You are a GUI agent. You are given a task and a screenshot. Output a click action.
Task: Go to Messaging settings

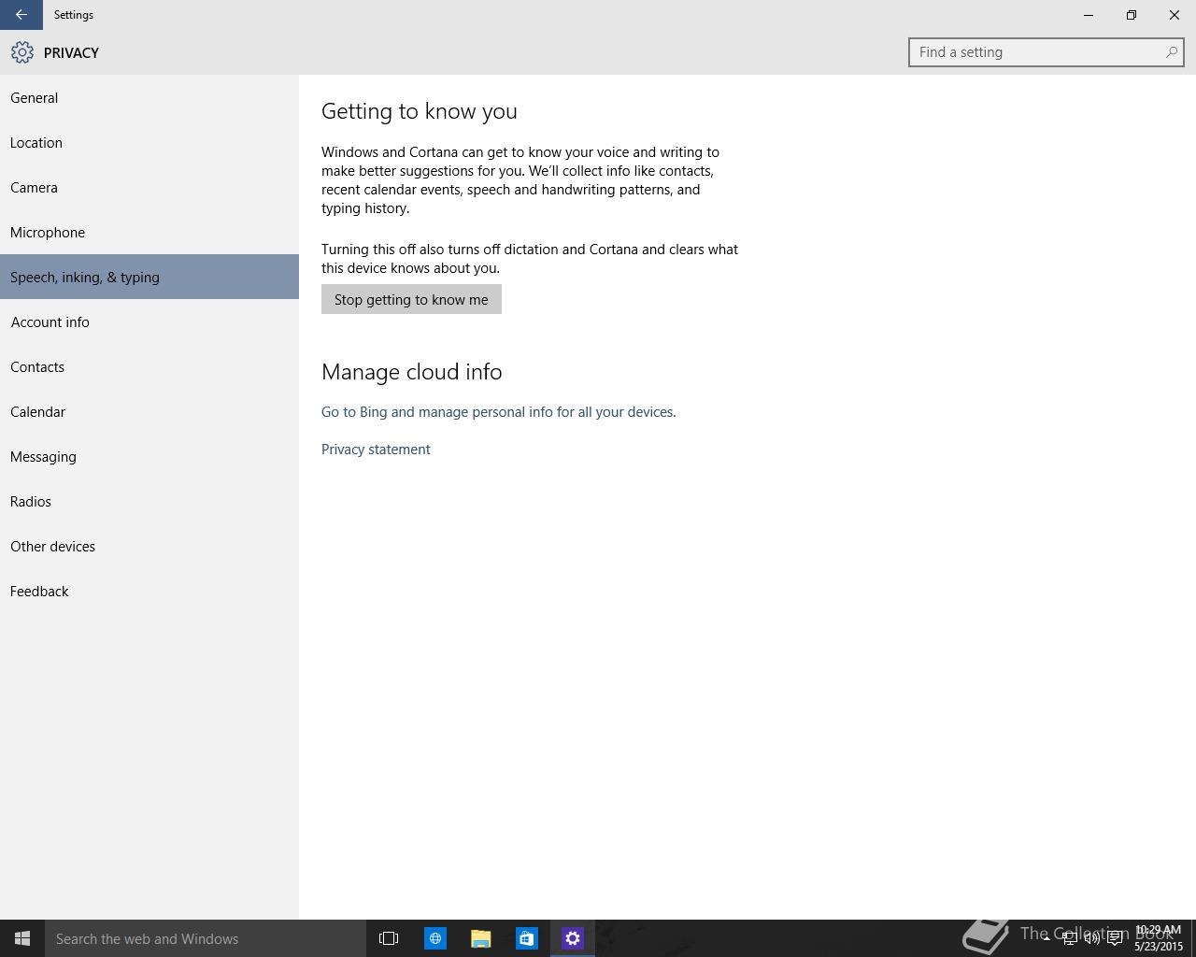point(149,456)
